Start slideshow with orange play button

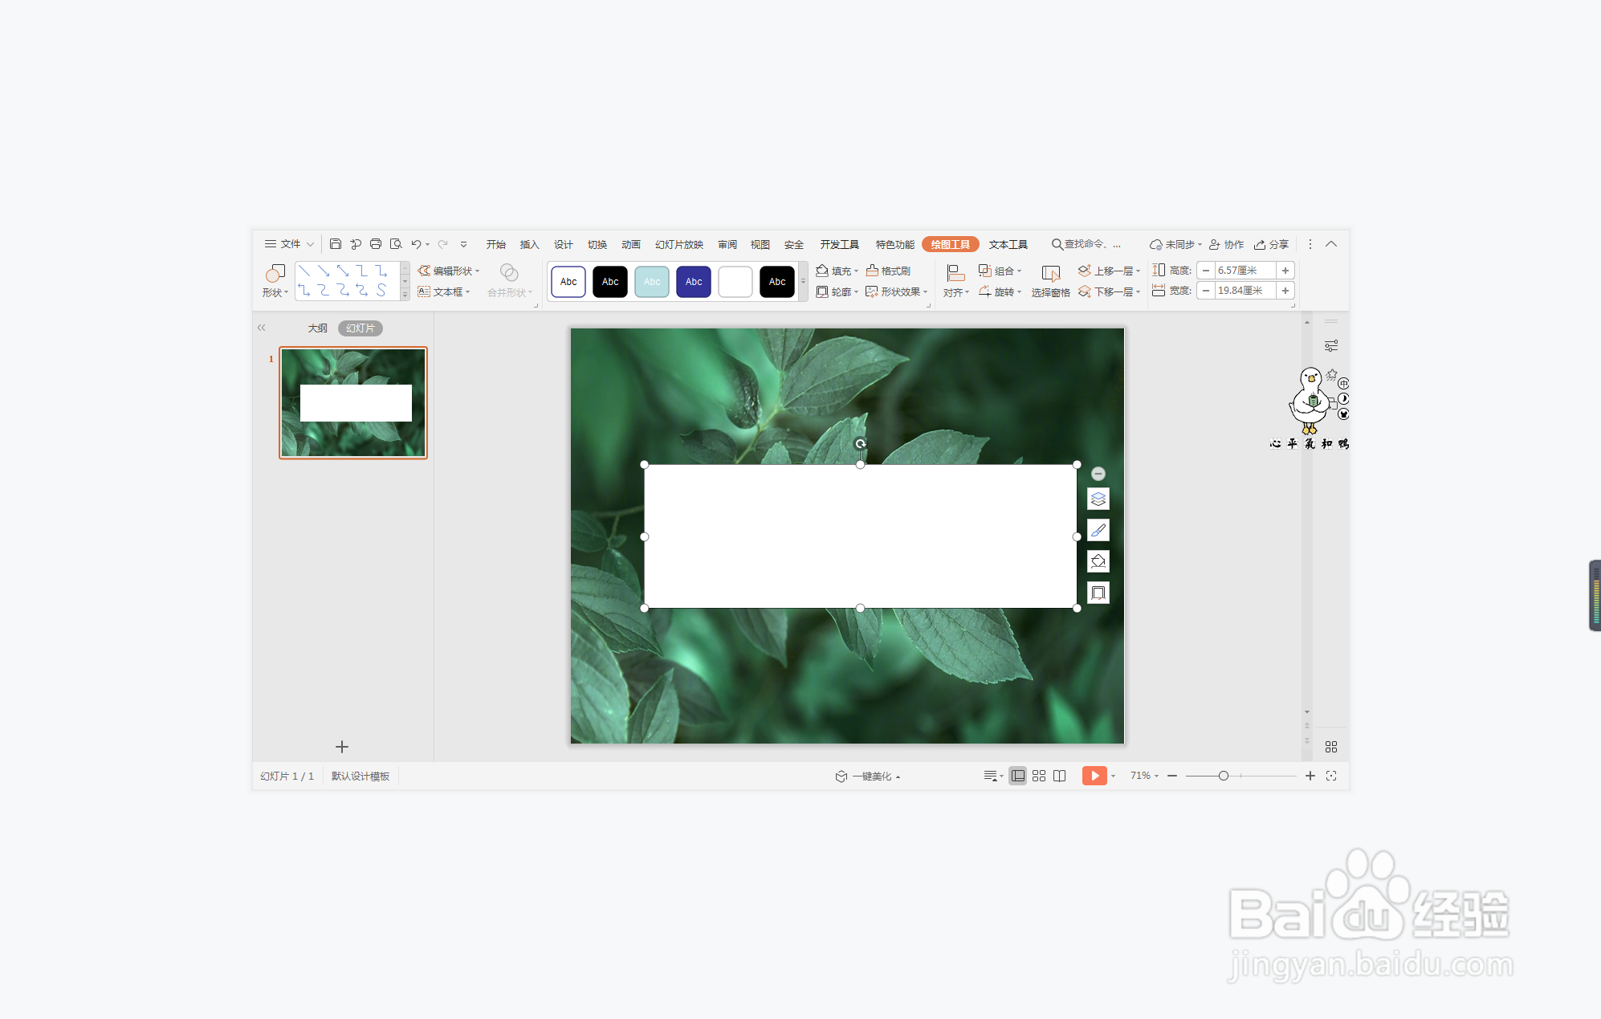pyautogui.click(x=1094, y=776)
